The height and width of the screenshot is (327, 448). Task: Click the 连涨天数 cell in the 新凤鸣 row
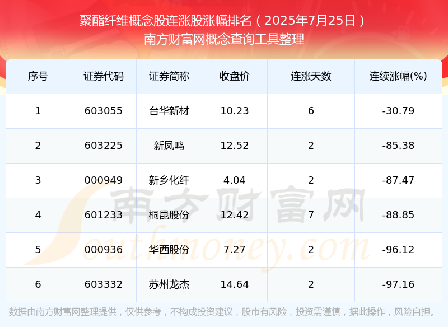click(311, 146)
